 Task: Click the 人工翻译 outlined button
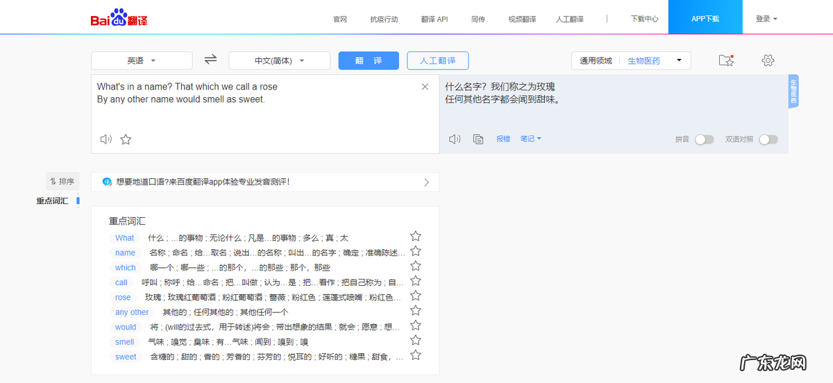[x=438, y=60]
